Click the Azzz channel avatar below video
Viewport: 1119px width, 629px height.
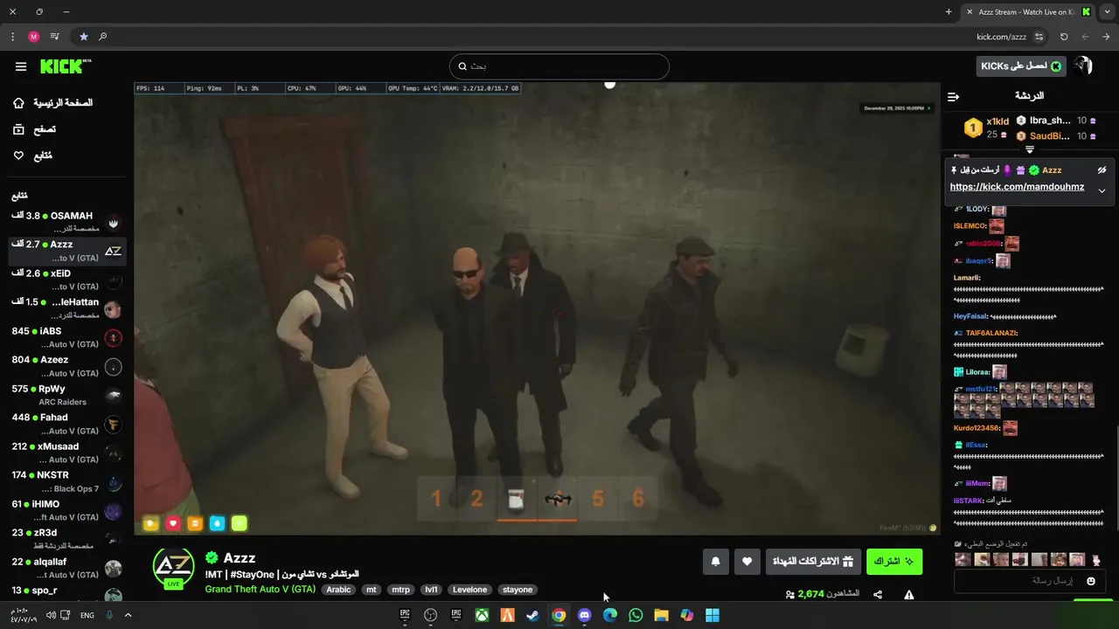[173, 568]
